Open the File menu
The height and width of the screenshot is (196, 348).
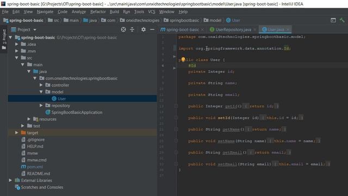(5, 11)
